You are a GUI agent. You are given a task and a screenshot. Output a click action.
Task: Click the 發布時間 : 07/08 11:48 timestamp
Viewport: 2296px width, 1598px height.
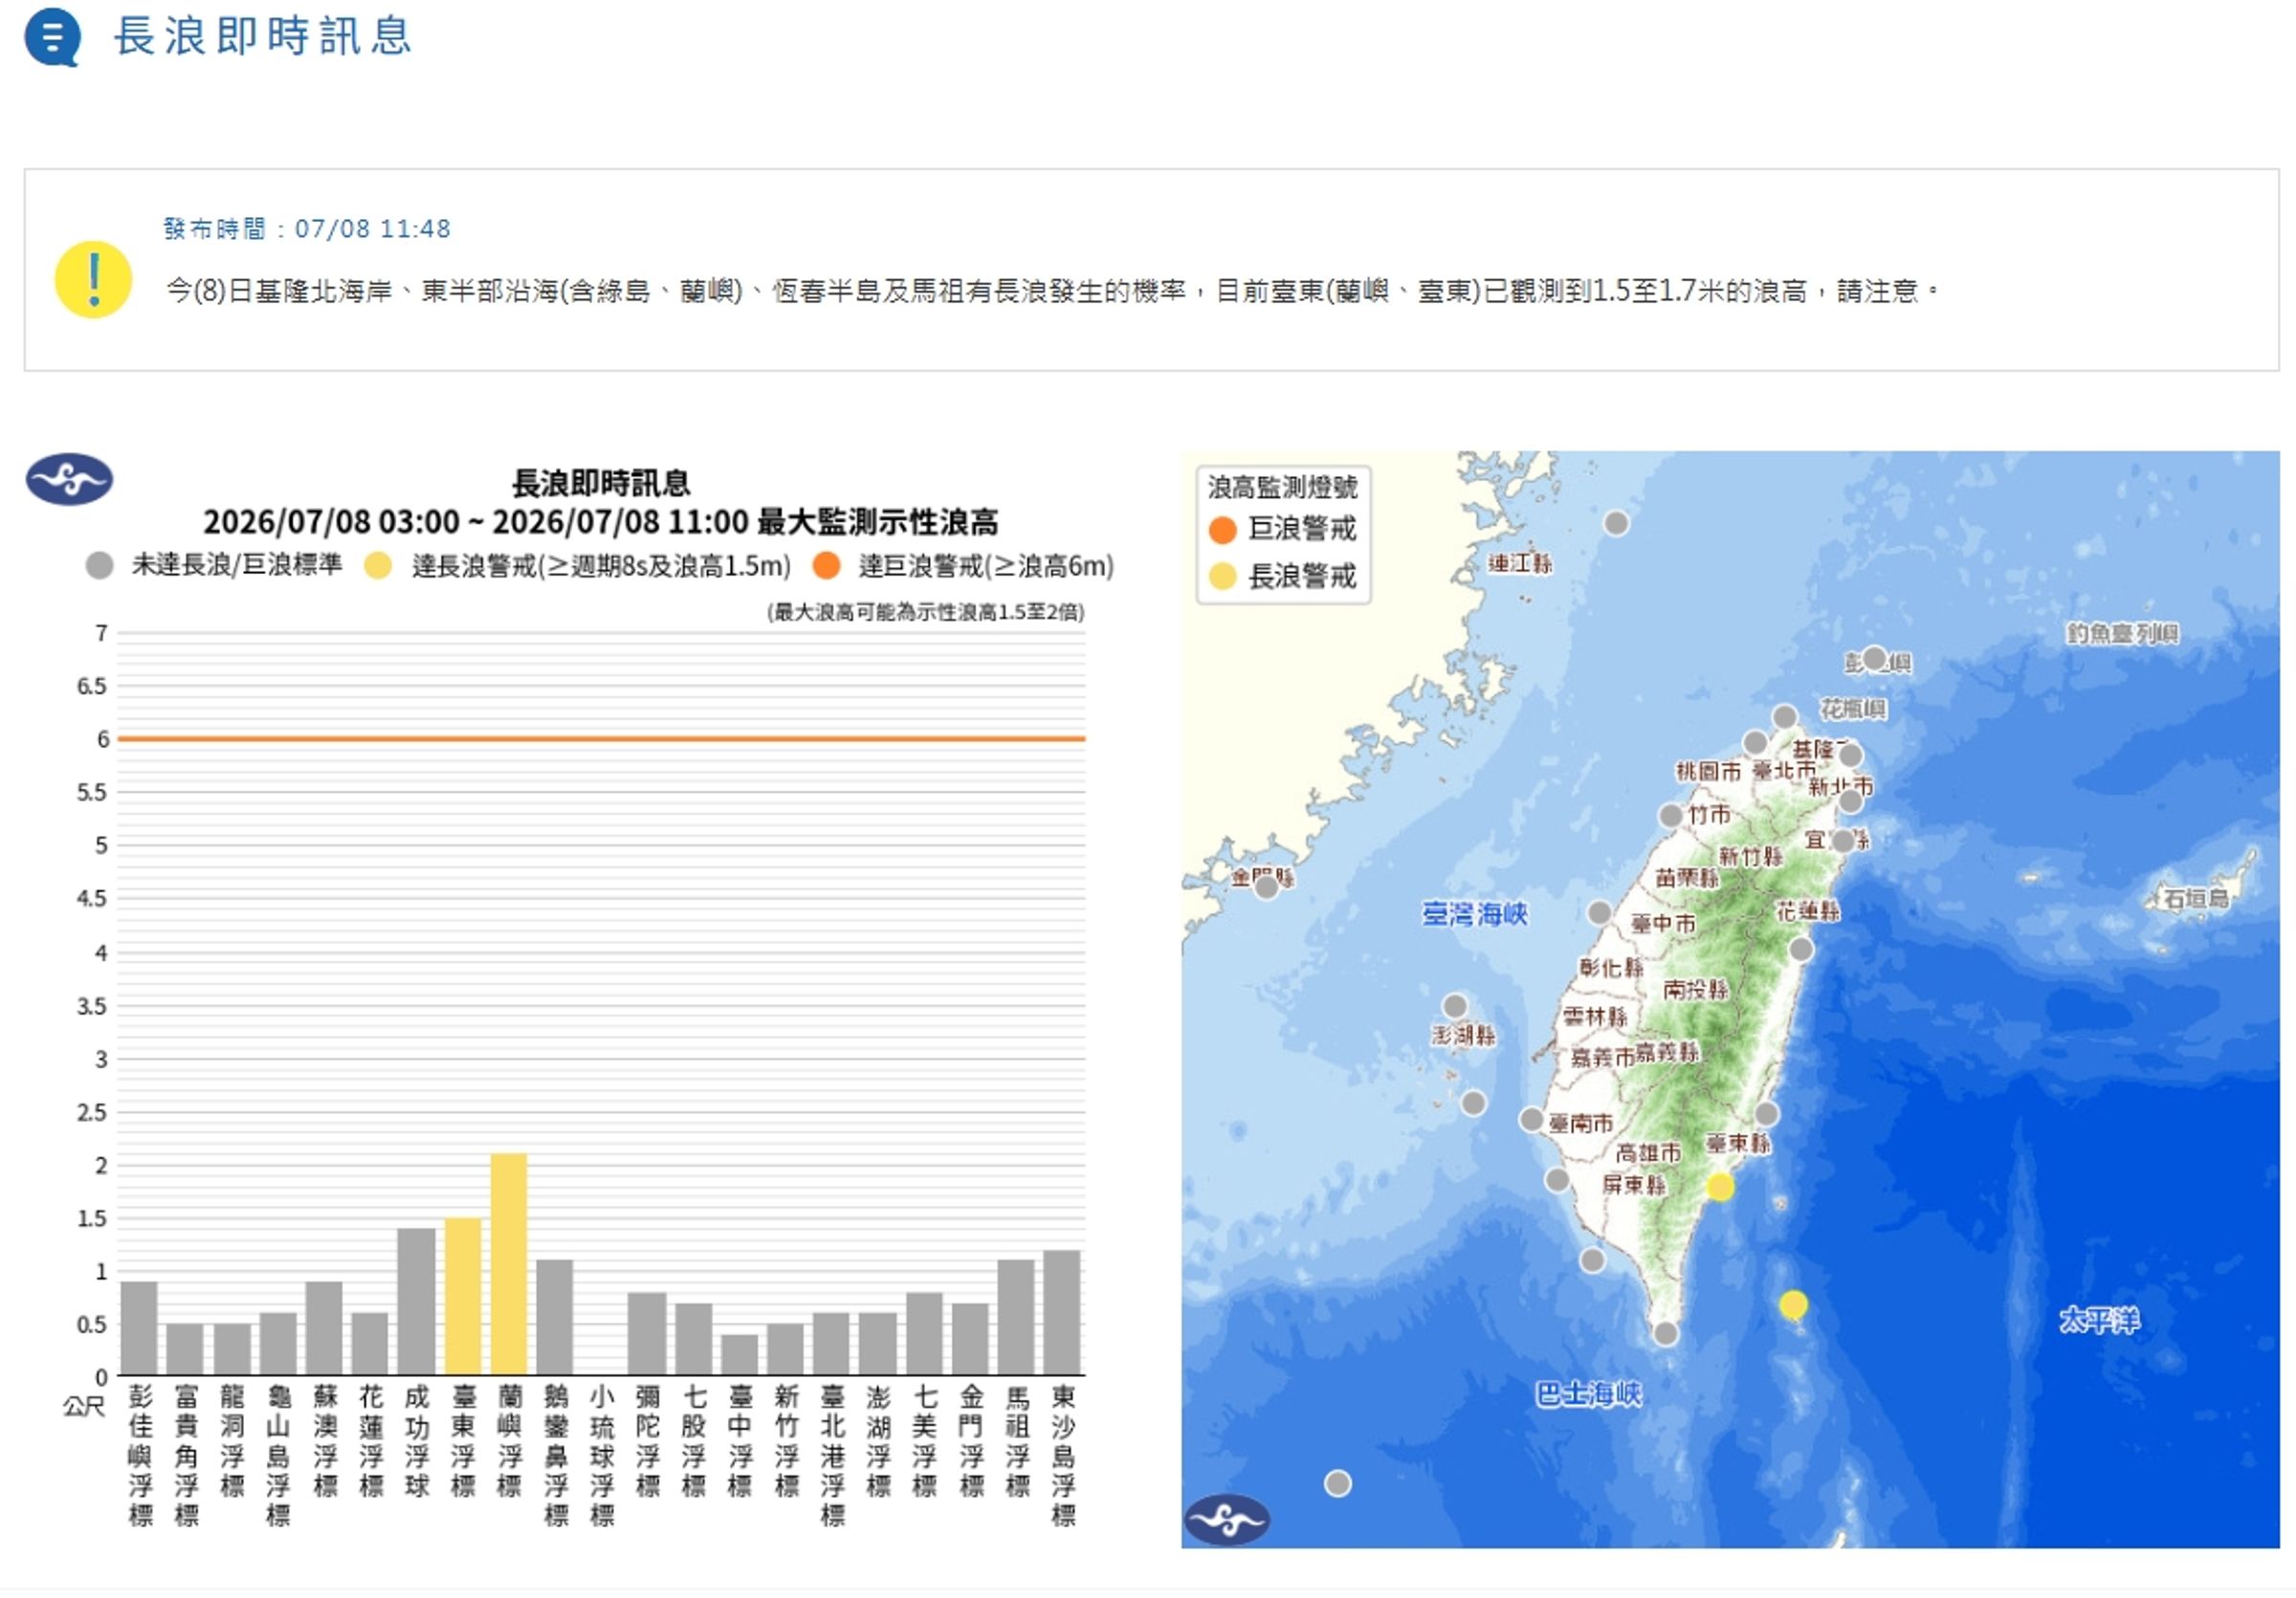tap(307, 229)
